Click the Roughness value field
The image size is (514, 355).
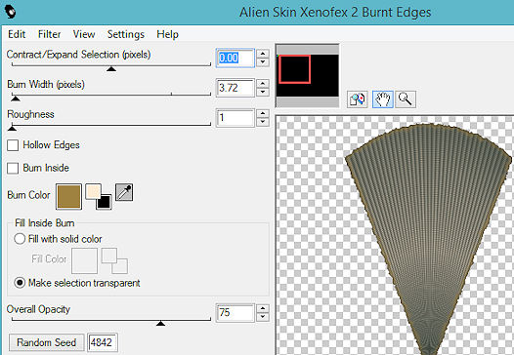(236, 117)
